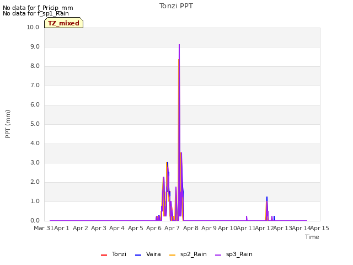Click the blue Vaira legend color swatch

point(138,255)
